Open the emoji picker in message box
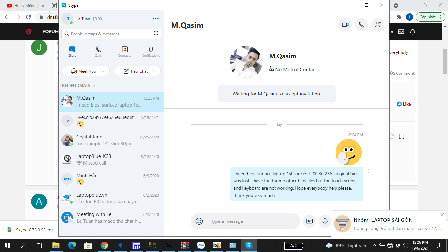 click(199, 221)
